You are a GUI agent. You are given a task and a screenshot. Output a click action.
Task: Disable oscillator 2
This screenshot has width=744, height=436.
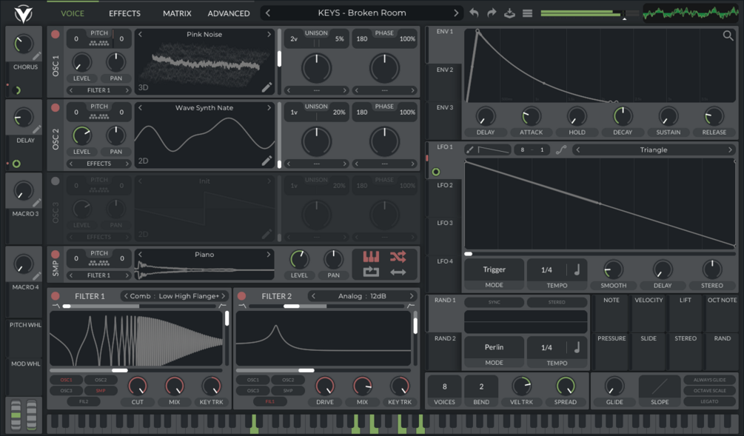[x=56, y=107]
